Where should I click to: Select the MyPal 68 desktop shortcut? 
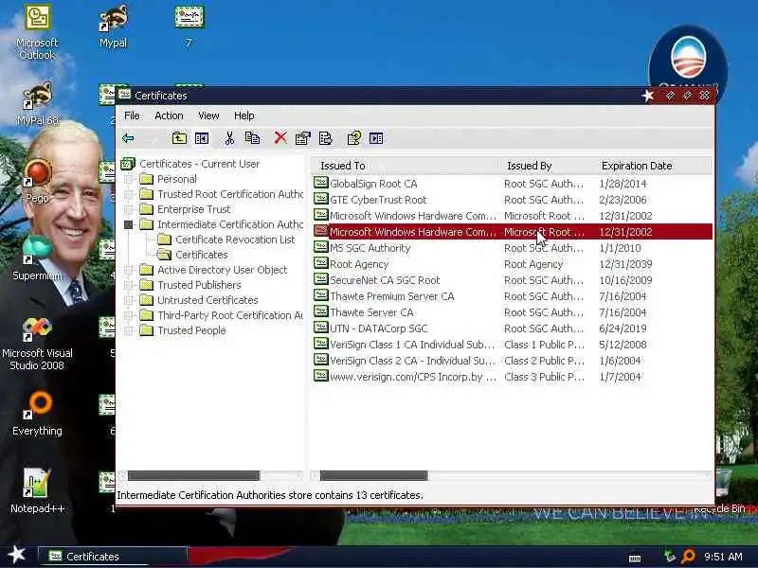[37, 104]
